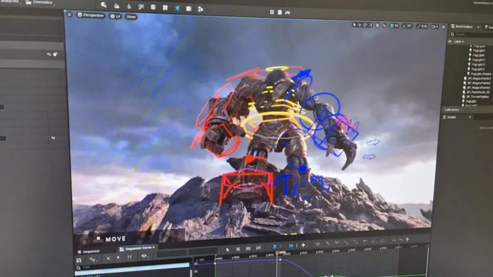Viewport: 493px width, 277px height.
Task: Activate Fracture mode icon in toolbar
Action: 165,8
